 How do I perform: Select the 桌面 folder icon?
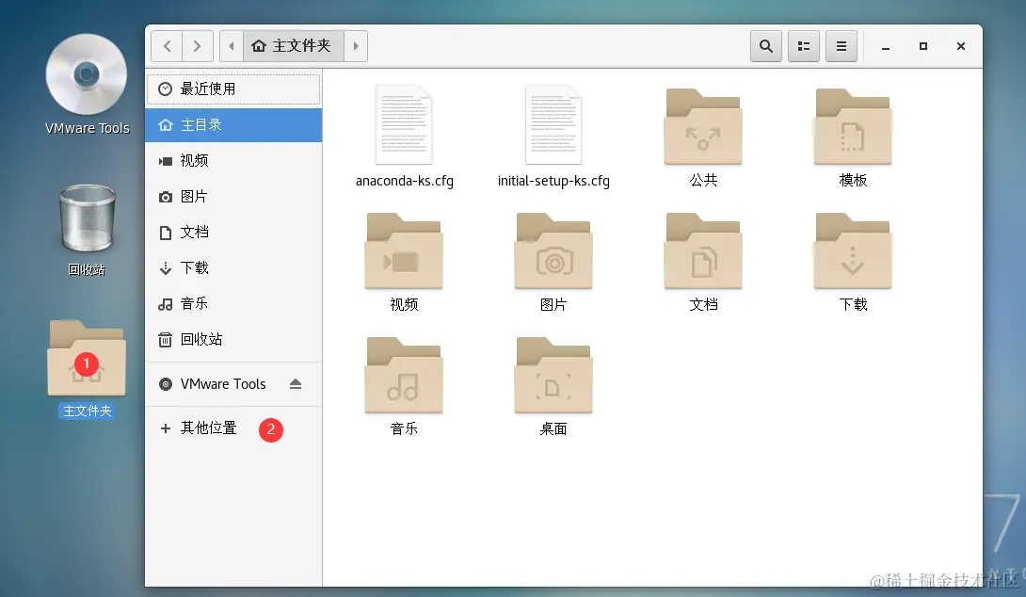pyautogui.click(x=553, y=375)
